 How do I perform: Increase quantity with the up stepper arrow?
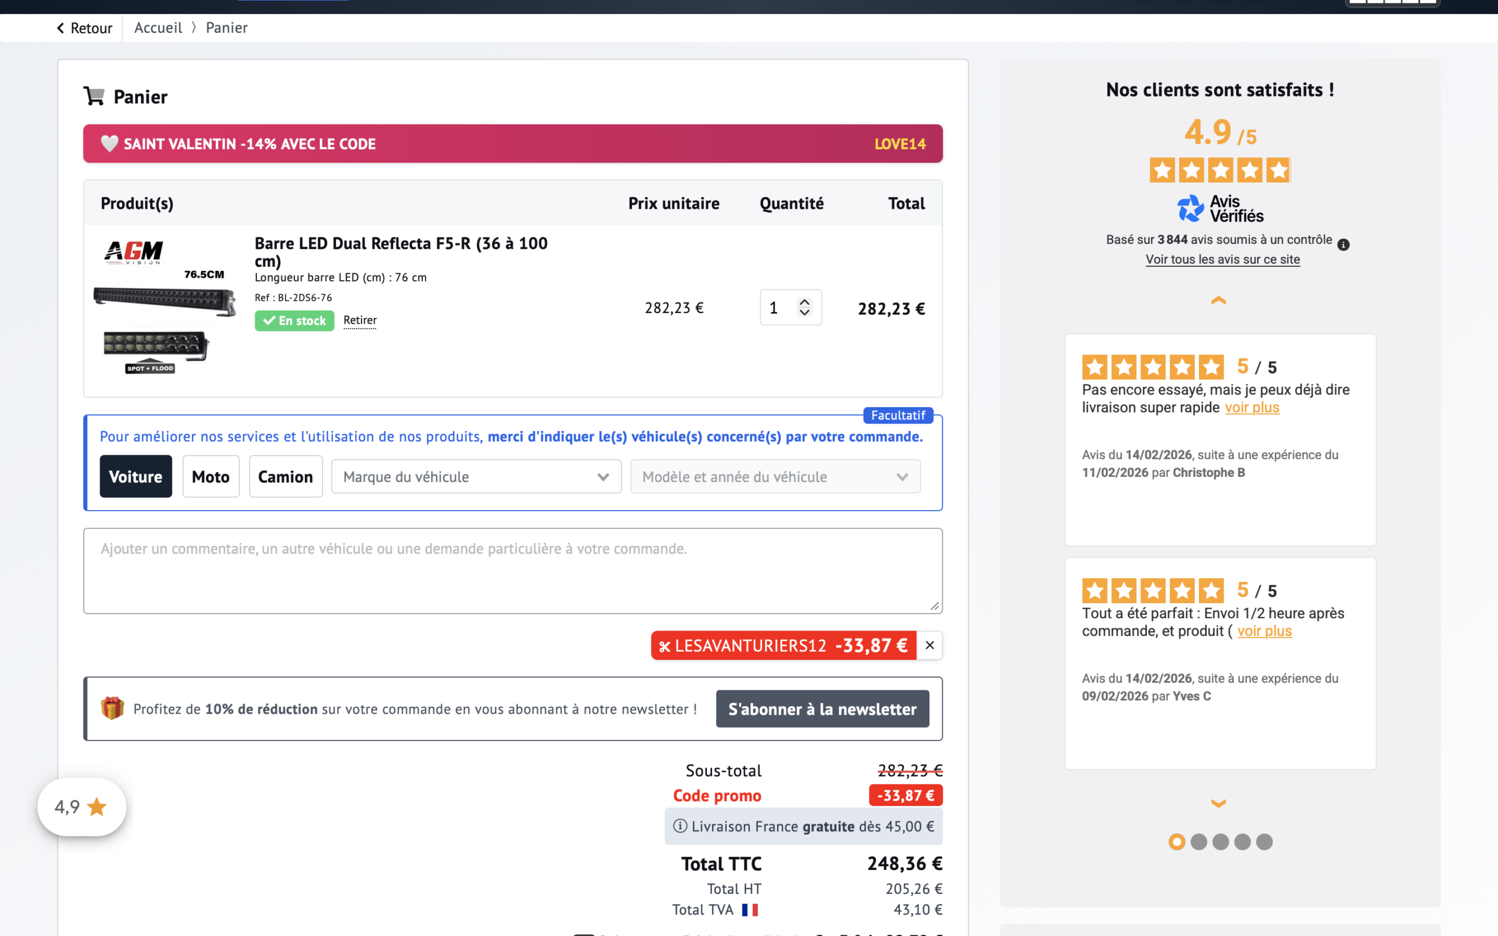[x=804, y=302]
